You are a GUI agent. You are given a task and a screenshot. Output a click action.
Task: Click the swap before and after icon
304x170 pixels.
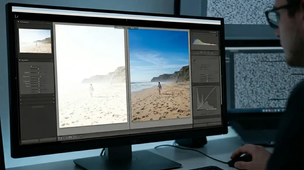tap(70, 137)
